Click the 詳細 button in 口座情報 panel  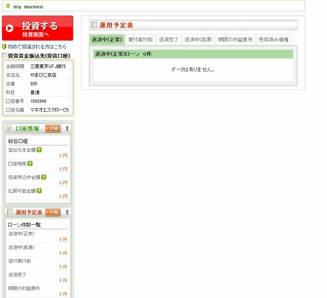click(53, 129)
